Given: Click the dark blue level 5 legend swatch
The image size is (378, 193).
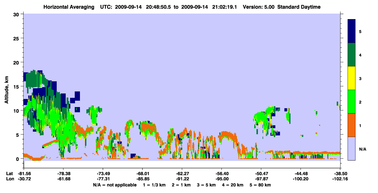Looking at the screenshot, I should (x=352, y=31).
